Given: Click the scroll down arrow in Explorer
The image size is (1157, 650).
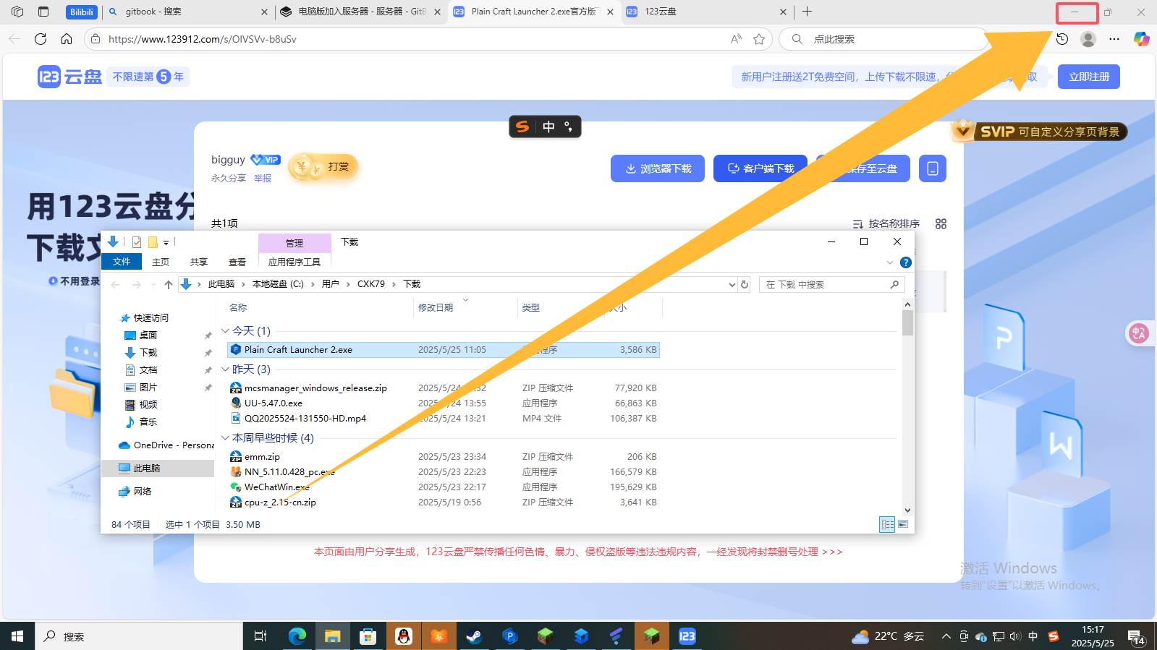Looking at the screenshot, I should click(907, 510).
